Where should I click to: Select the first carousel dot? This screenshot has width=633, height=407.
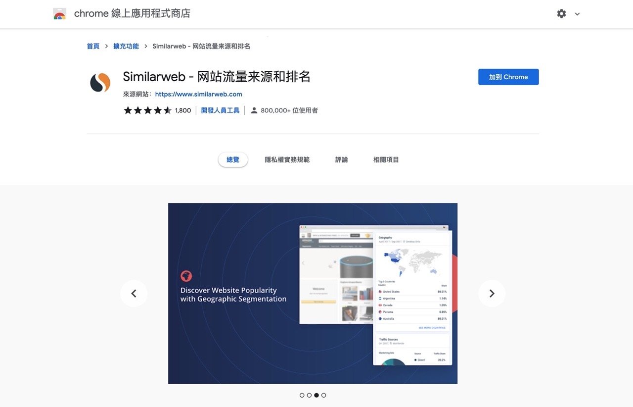[302, 395]
